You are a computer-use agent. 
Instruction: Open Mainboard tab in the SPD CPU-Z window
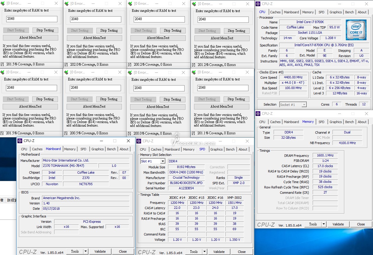[x=172, y=149]
